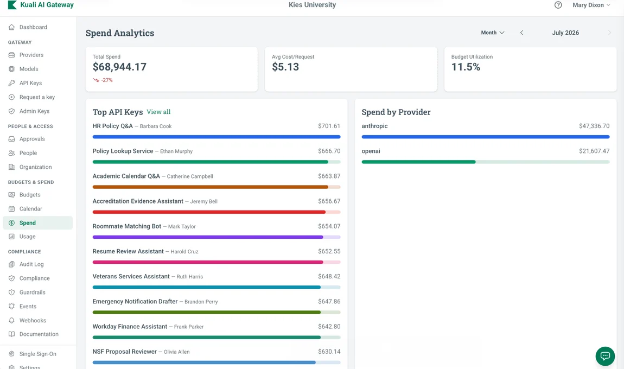Viewport: 624px width, 369px height.
Task: Click the $21,607.47 openai amount
Action: pyautogui.click(x=594, y=151)
